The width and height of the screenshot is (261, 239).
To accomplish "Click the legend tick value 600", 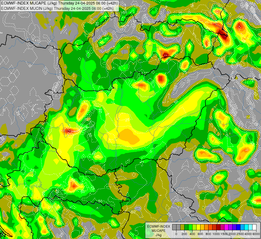I will [200, 234].
